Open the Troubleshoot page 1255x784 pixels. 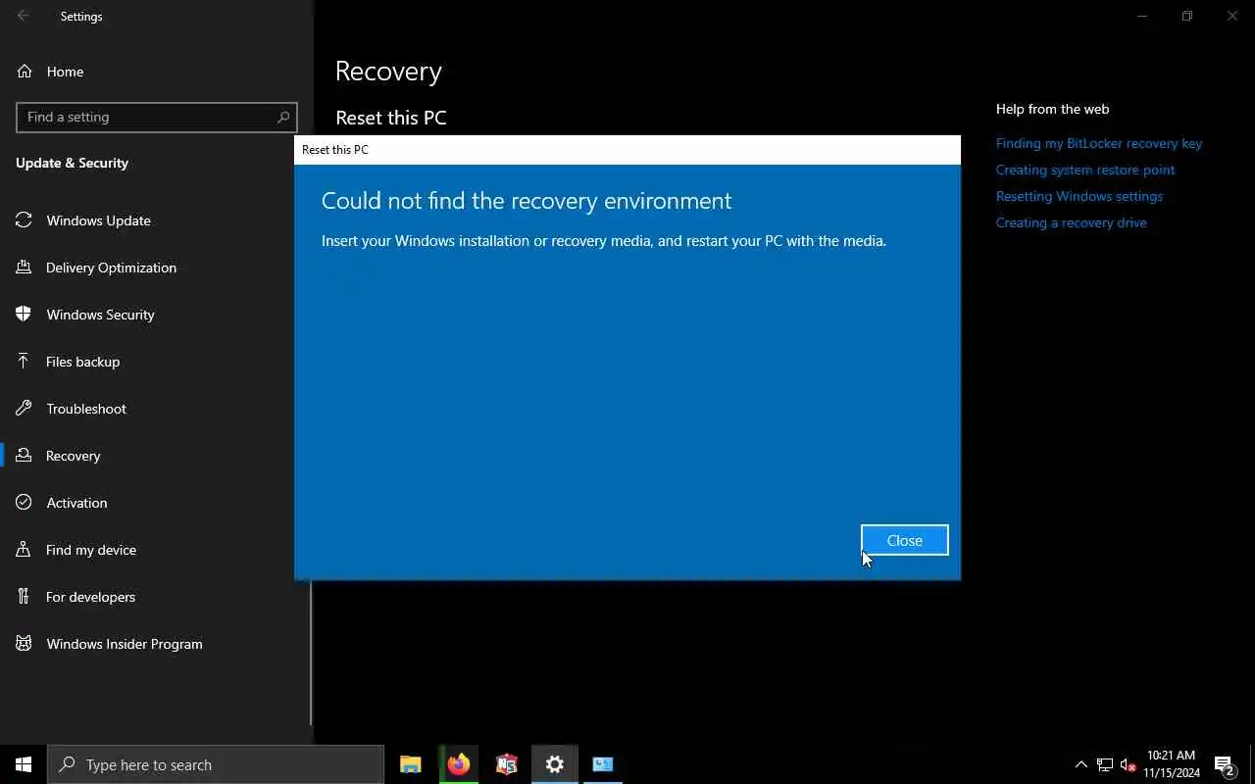157,409
